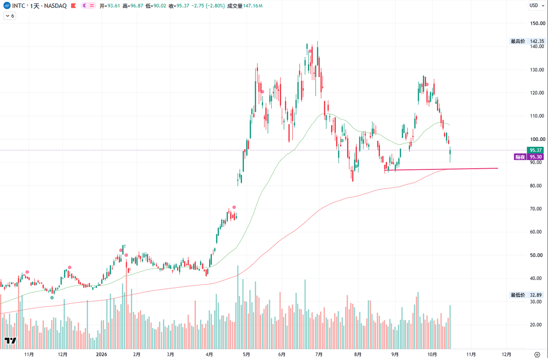Image resolution: width=548 pixels, height=358 pixels.
Task: Click the 110.00 price axis label
Action: click(537, 116)
